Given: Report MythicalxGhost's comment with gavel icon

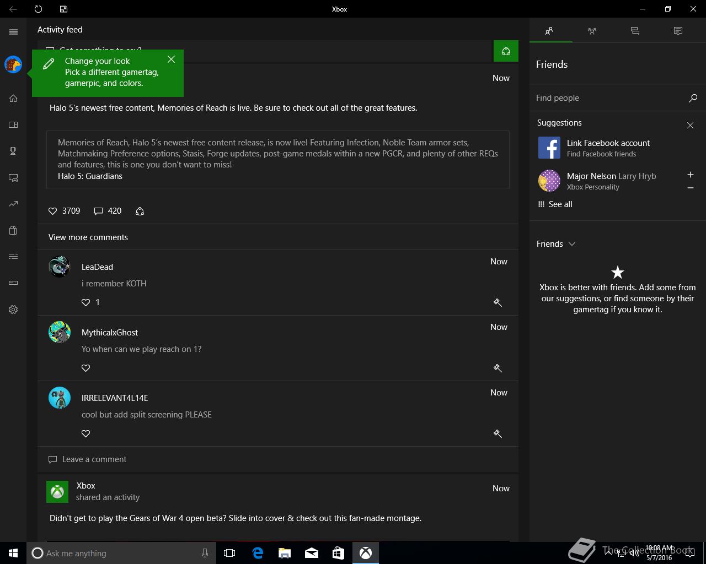Looking at the screenshot, I should (x=498, y=368).
